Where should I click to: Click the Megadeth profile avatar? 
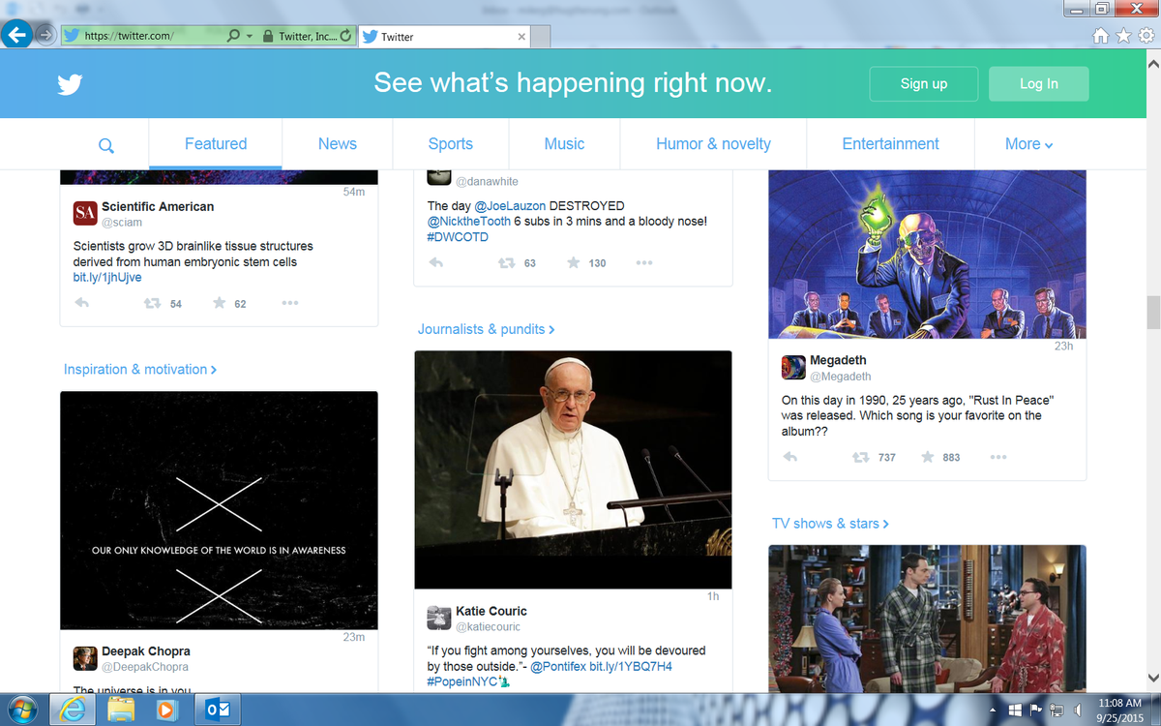793,367
